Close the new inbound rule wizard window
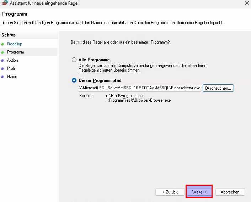The image size is (251, 202). click(x=247, y=3)
